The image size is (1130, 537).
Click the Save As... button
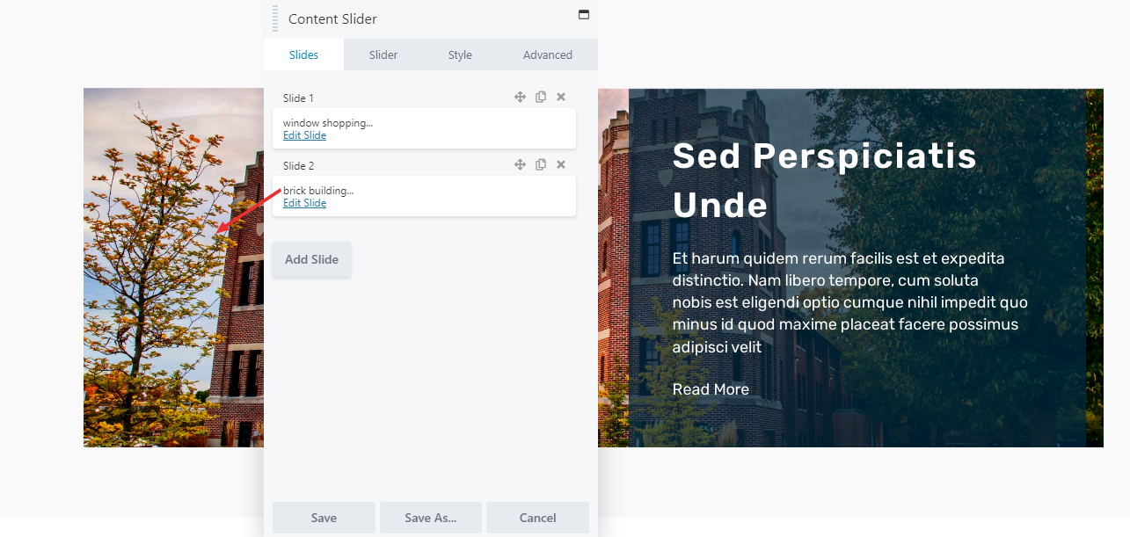tap(431, 518)
